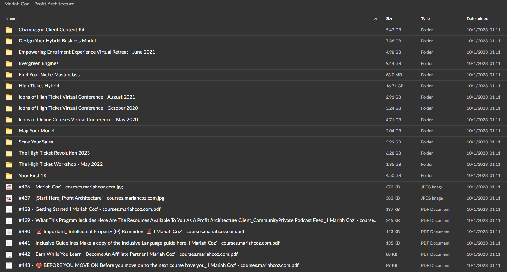Open the High Ticket Hybrid folder name
Image resolution: width=507 pixels, height=272 pixels.
pos(39,86)
